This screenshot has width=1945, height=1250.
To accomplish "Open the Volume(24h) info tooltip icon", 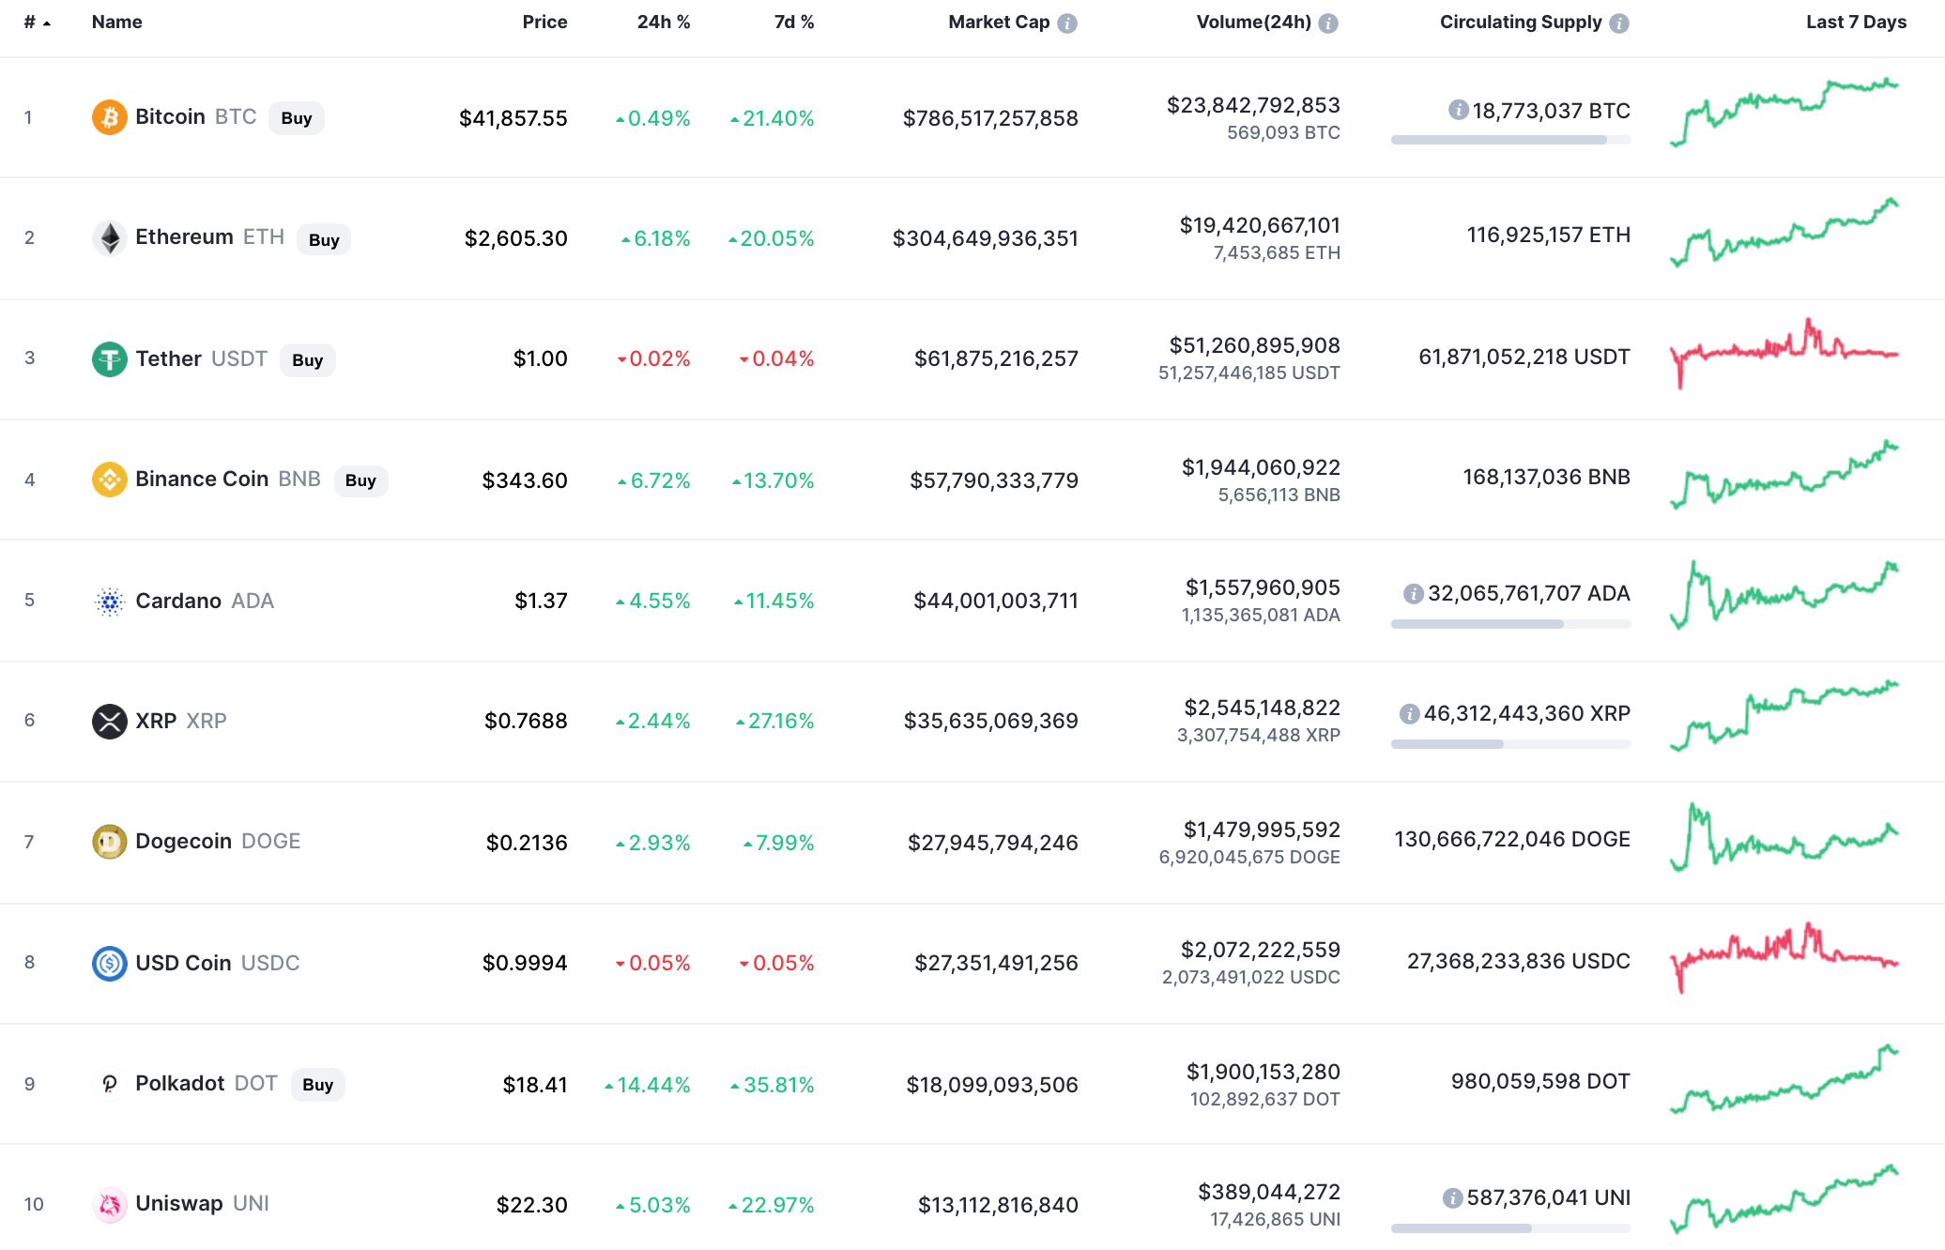I will (1328, 23).
